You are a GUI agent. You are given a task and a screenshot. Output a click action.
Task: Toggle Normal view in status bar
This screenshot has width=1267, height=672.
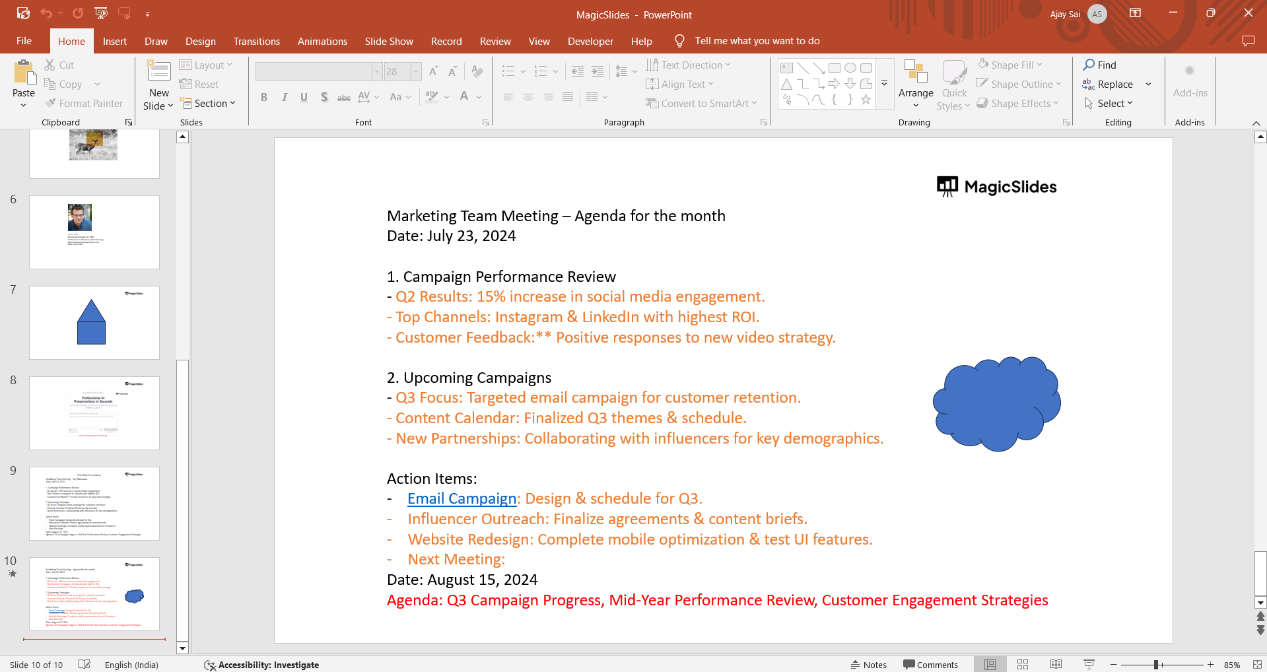[x=990, y=665]
